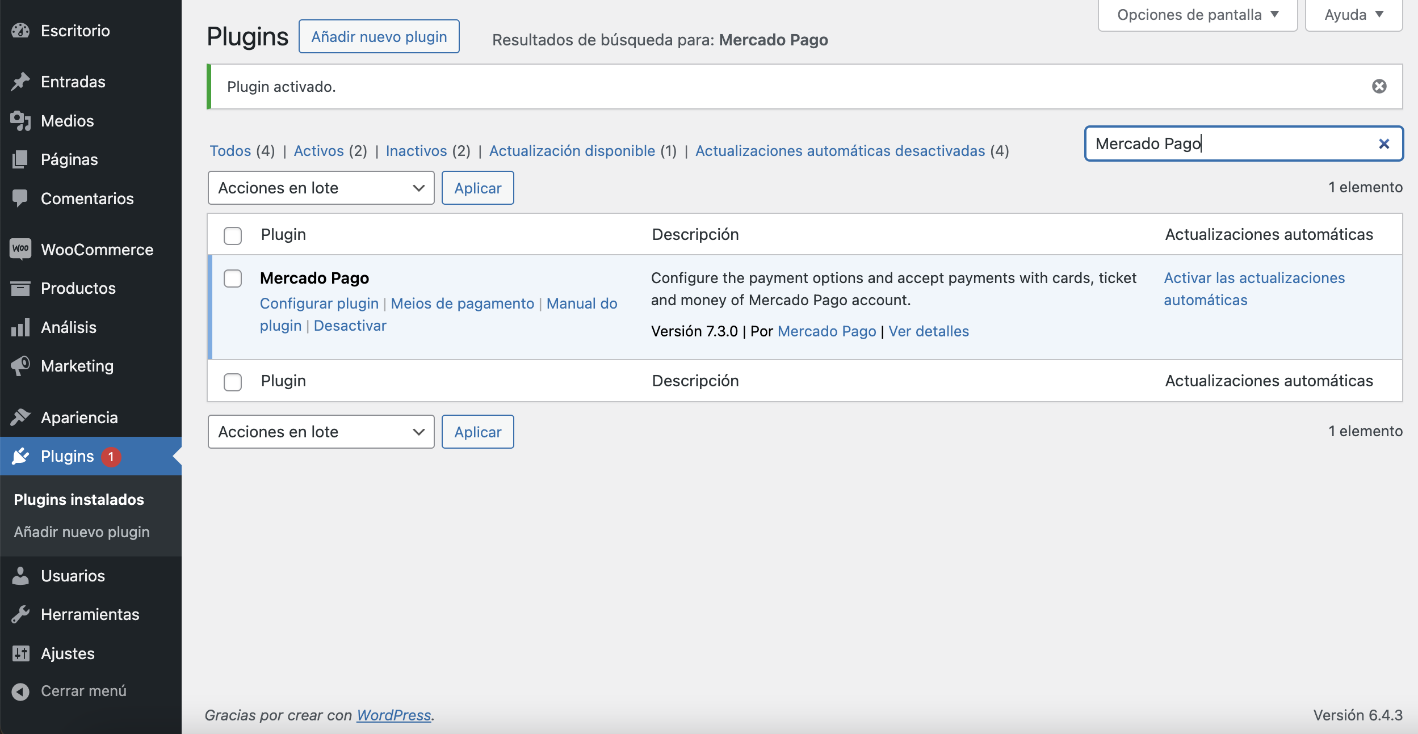Click the Comentarios speech bubble icon

(x=20, y=199)
